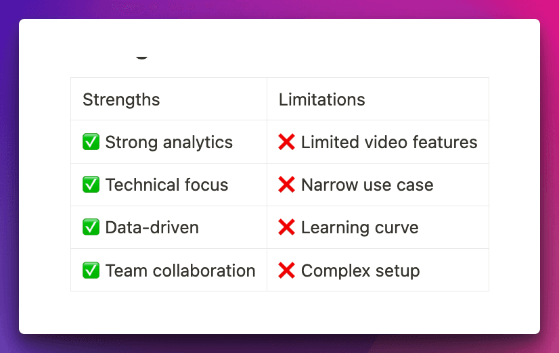Viewport: 559px width, 353px height.
Task: Click the Team collaboration text
Action: coord(180,270)
